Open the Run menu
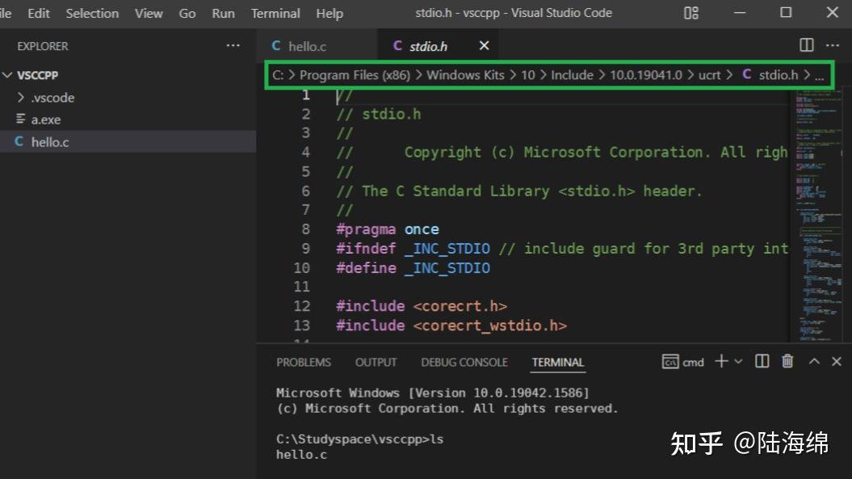Viewport: 852px width, 479px height. 223,13
